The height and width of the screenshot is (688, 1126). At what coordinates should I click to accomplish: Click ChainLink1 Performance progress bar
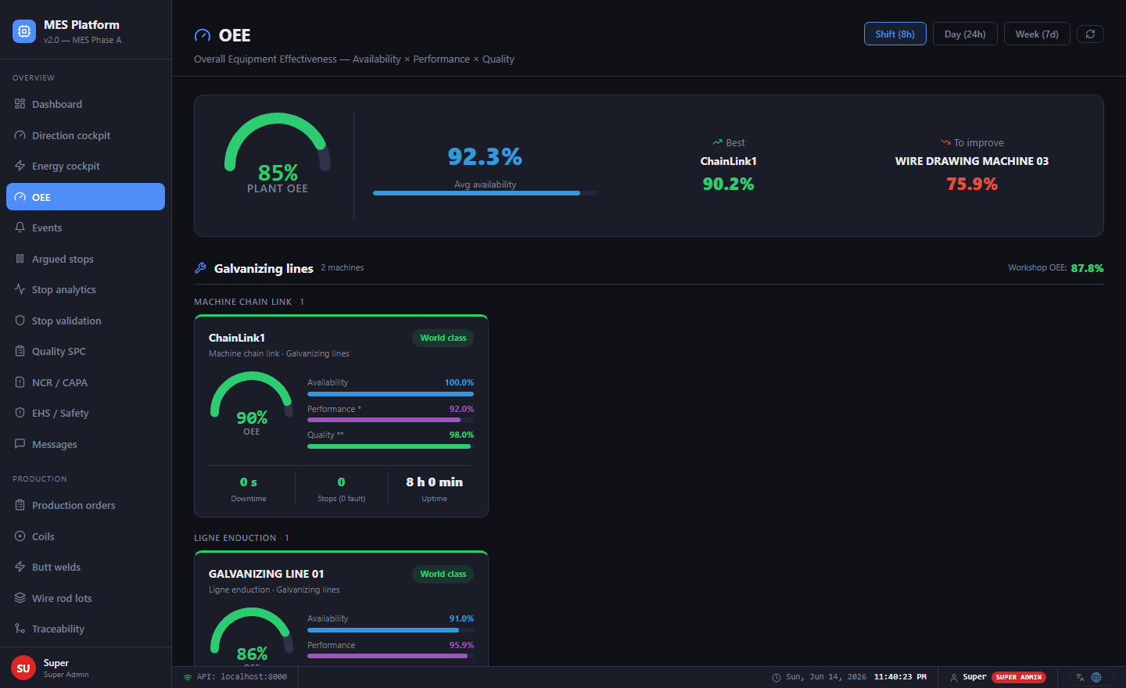pyautogui.click(x=390, y=420)
